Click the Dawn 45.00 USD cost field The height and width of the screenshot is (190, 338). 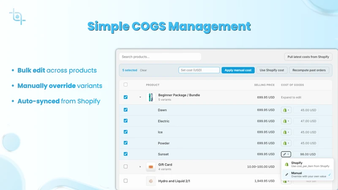click(305, 110)
